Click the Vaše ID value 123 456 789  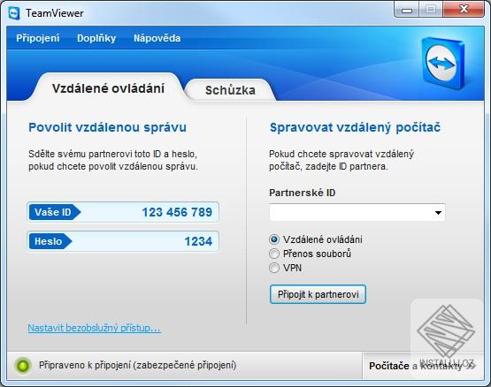177,212
